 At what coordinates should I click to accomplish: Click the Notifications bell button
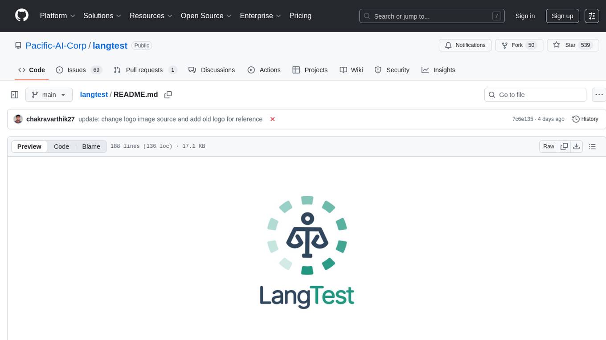(x=465, y=45)
